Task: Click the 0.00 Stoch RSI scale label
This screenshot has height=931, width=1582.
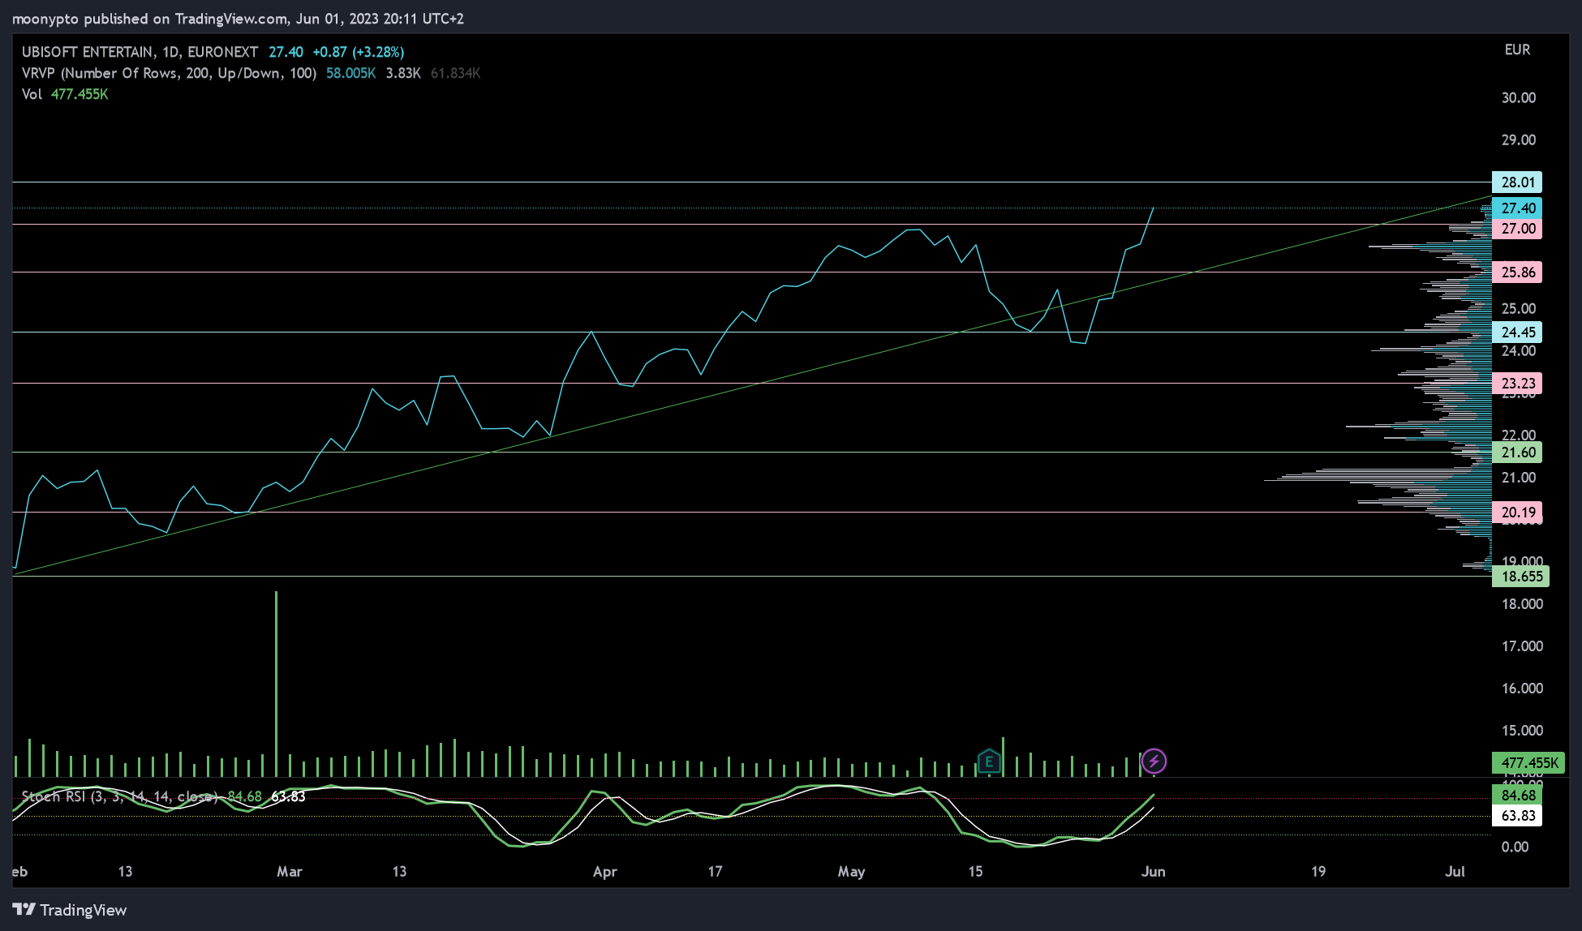Action: pos(1515,847)
